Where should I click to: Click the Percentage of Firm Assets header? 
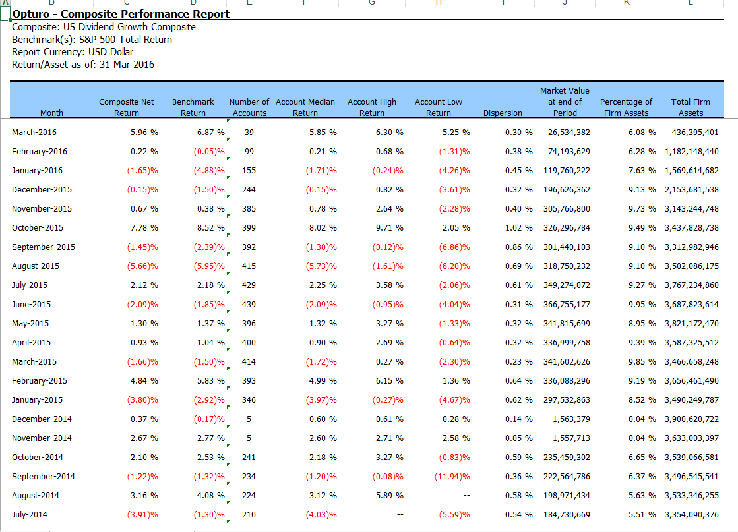626,107
